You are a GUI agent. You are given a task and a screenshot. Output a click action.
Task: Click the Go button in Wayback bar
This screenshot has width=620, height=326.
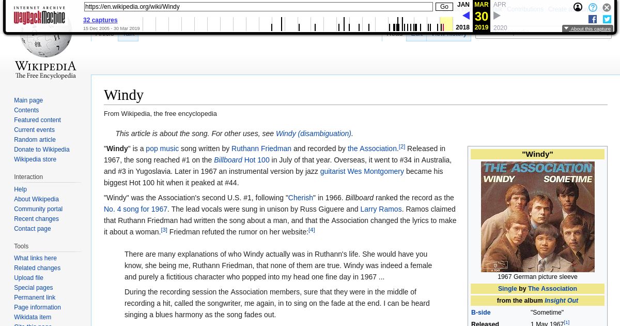point(444,7)
